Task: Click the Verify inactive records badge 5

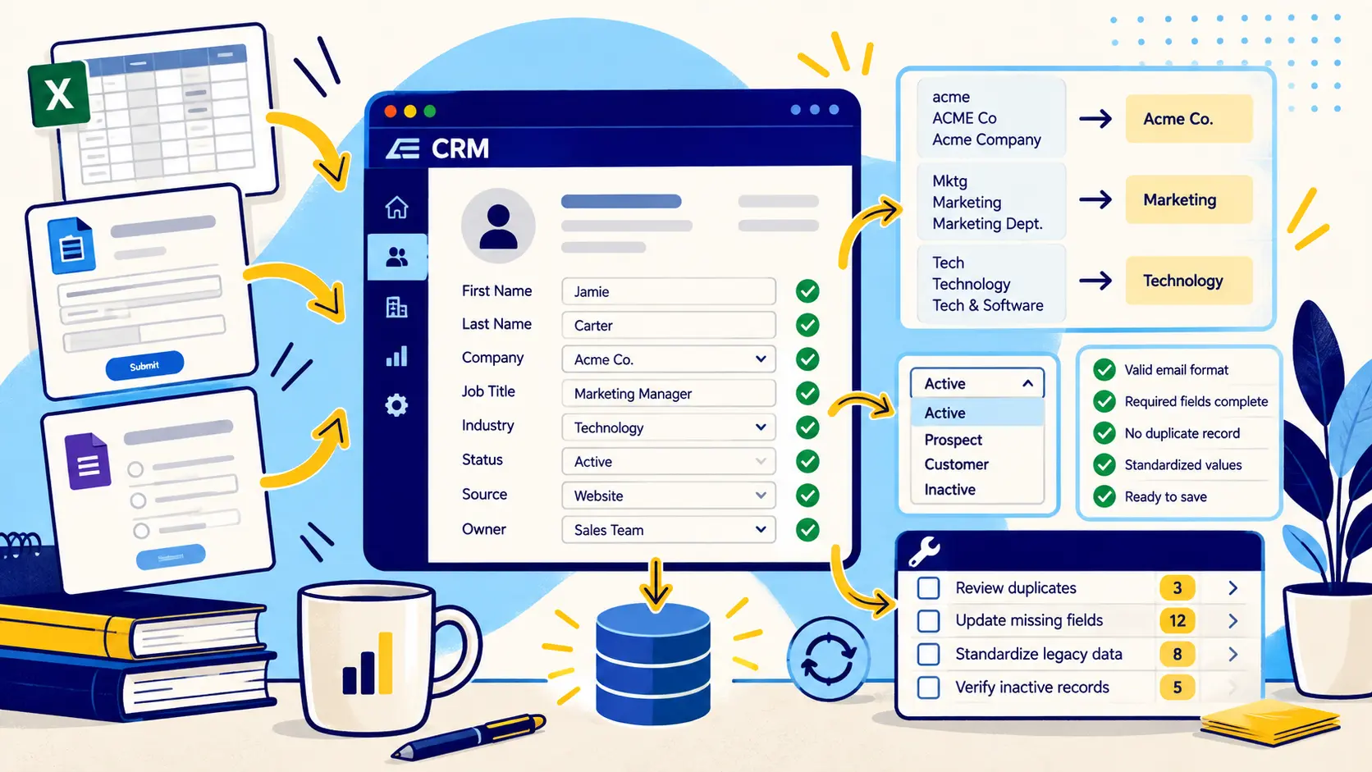Action: pyautogui.click(x=1177, y=687)
